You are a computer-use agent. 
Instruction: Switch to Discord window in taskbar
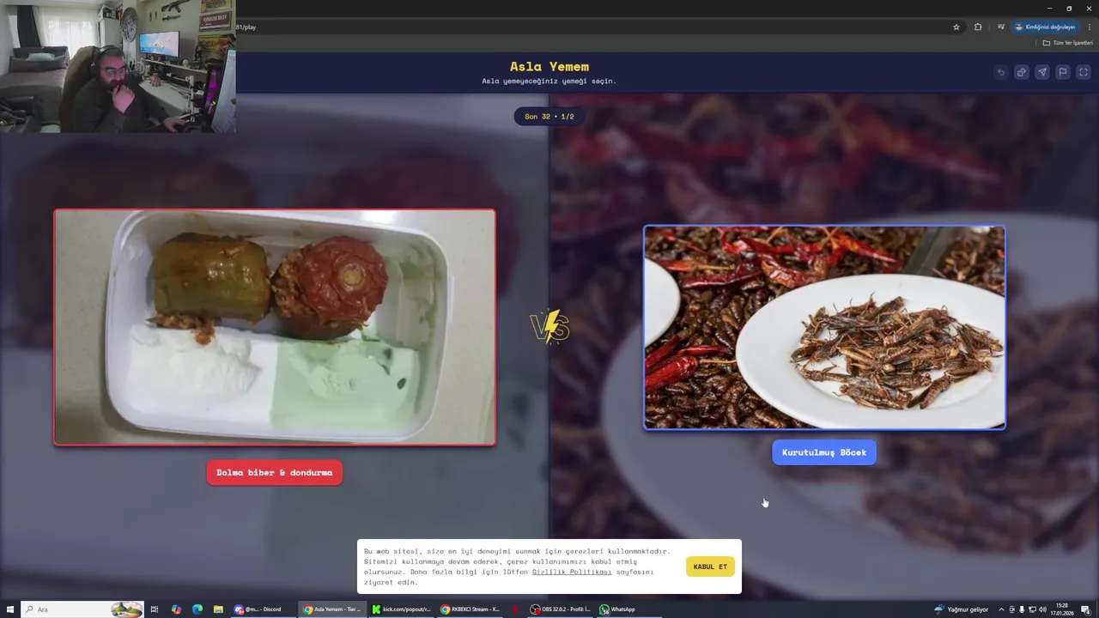tap(262, 609)
